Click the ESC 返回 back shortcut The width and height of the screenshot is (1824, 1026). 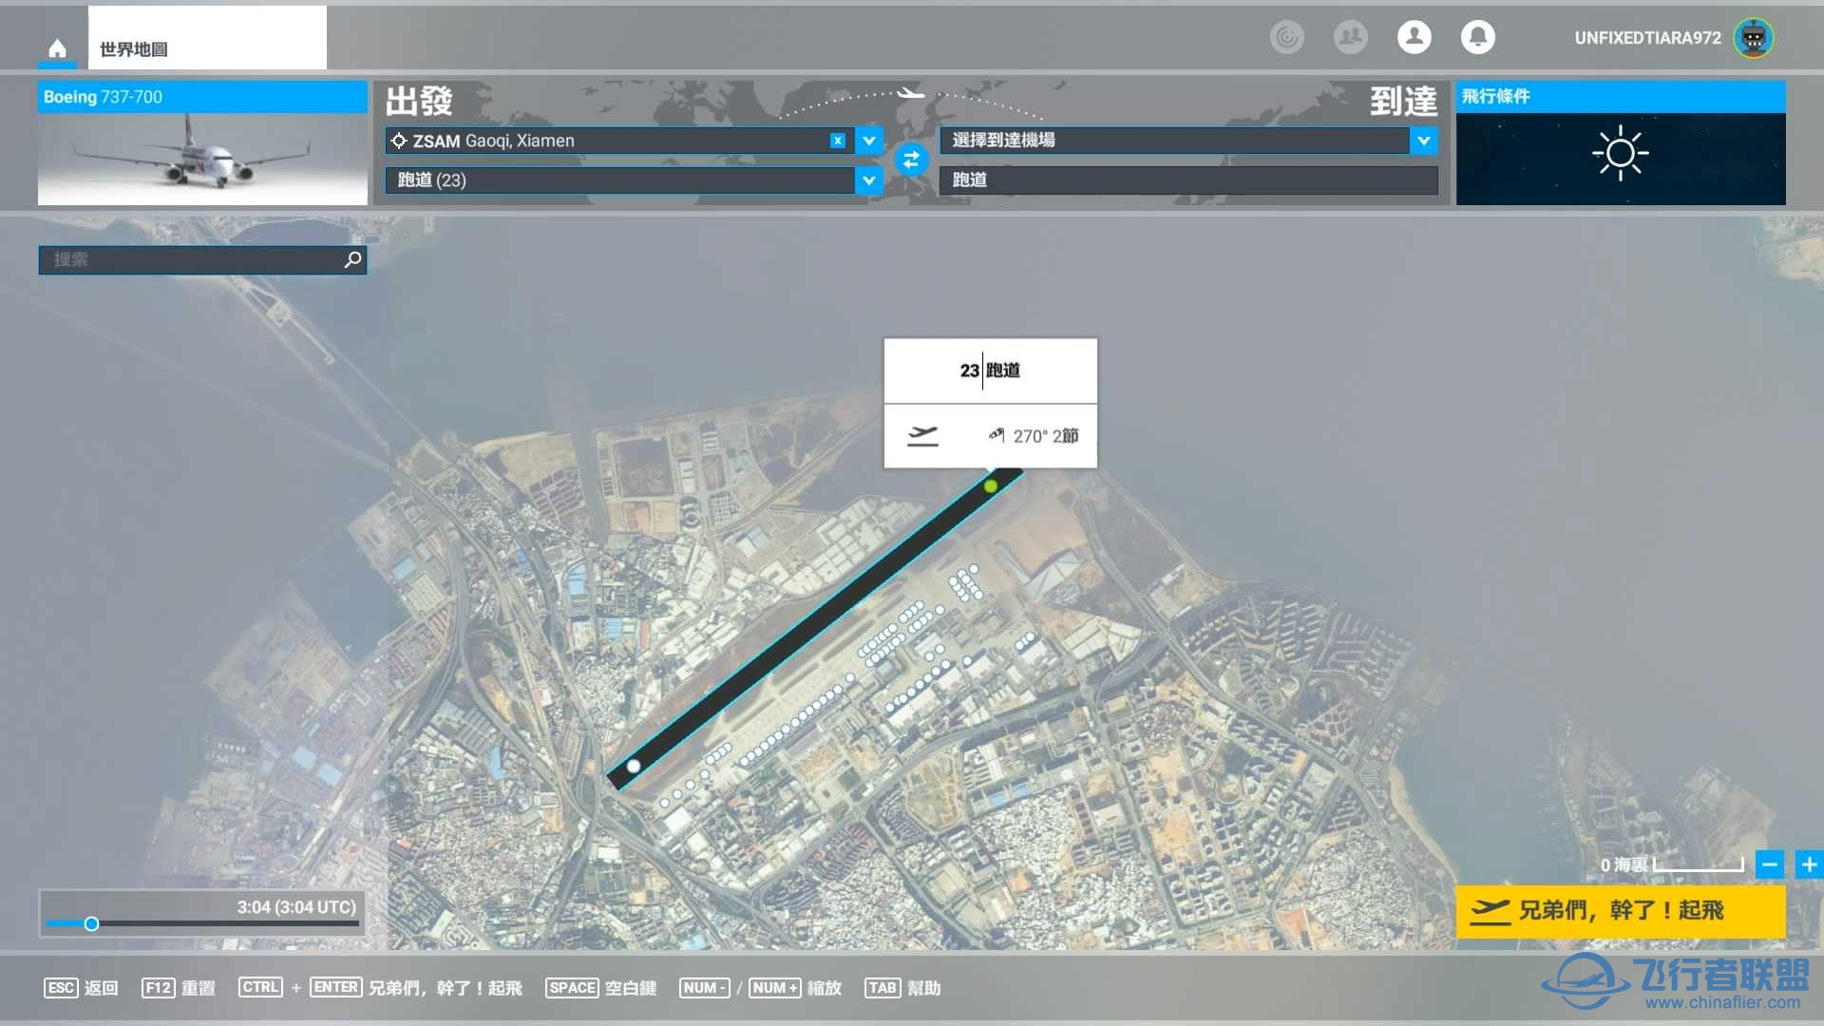pos(81,988)
